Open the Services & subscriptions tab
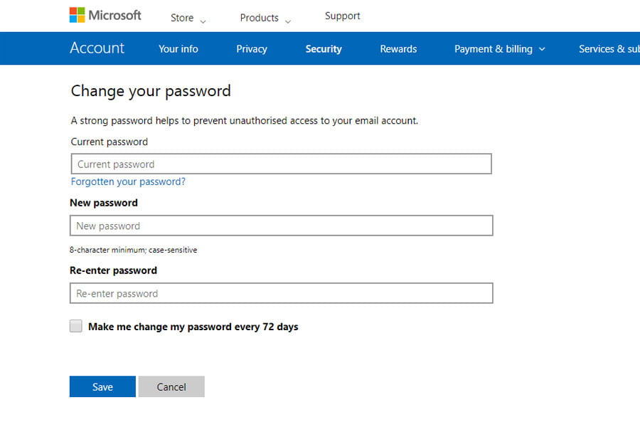The height and width of the screenshot is (427, 640). click(609, 49)
